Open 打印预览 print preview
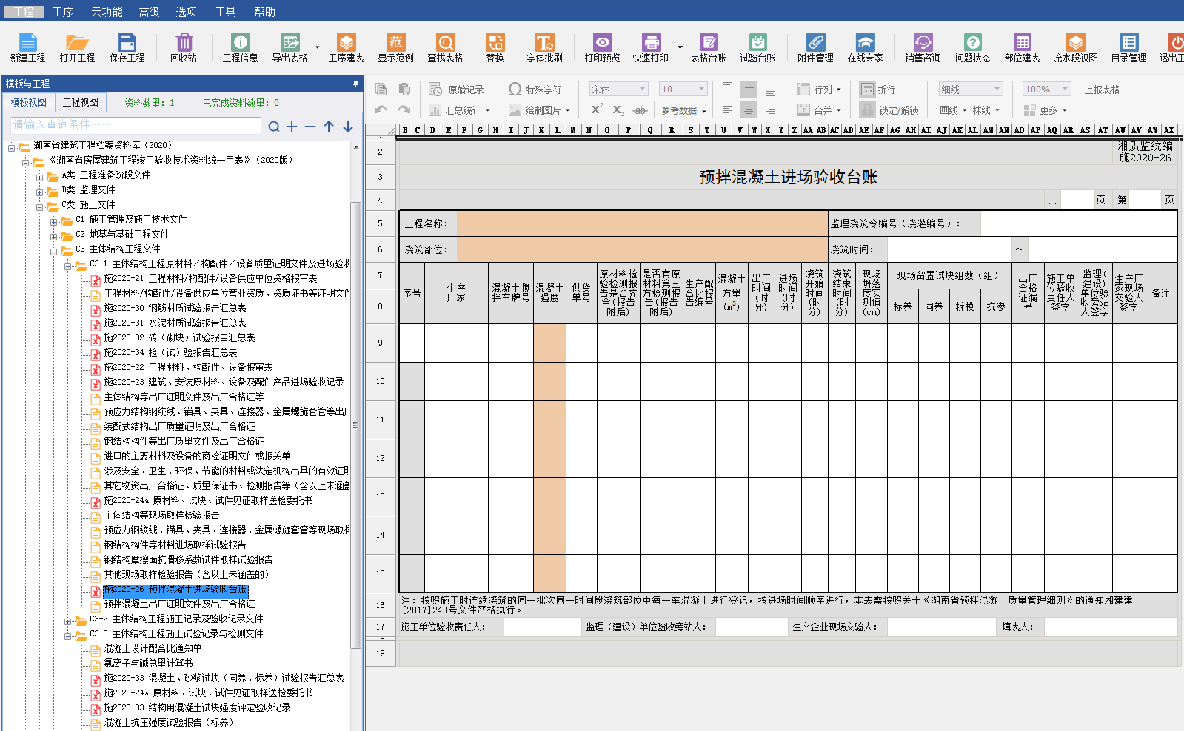Image resolution: width=1184 pixels, height=731 pixels. [602, 47]
